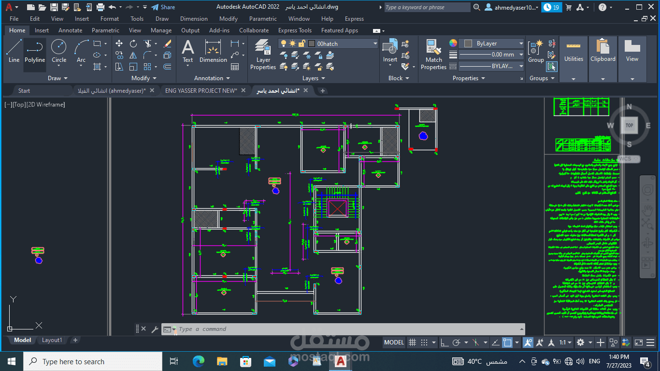Click the Customization wrench icon in command line

[x=155, y=329]
